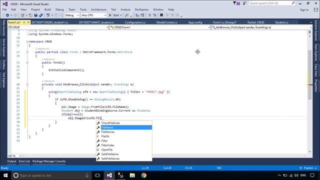The width and height of the screenshot is (320, 180).
Task: Open the DevExpress menu
Action: pyautogui.click(x=141, y=9)
